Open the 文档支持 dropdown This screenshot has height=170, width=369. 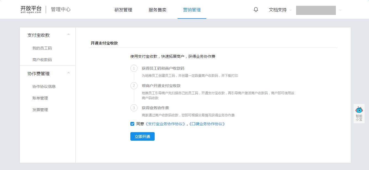coord(280,10)
